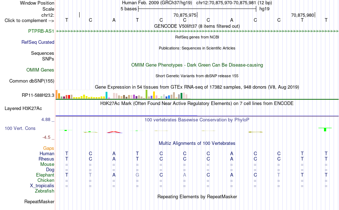339x210 pixels.
Task: Select the Dog species label
Action: tap(50, 170)
